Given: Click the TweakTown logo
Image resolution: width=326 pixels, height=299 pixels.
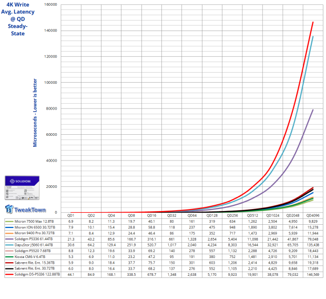Looking at the screenshot, I should pos(25,210).
